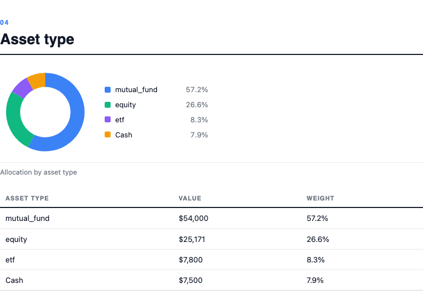This screenshot has height=291, width=423.
Task: Click the equity legend label
Action: [125, 105]
